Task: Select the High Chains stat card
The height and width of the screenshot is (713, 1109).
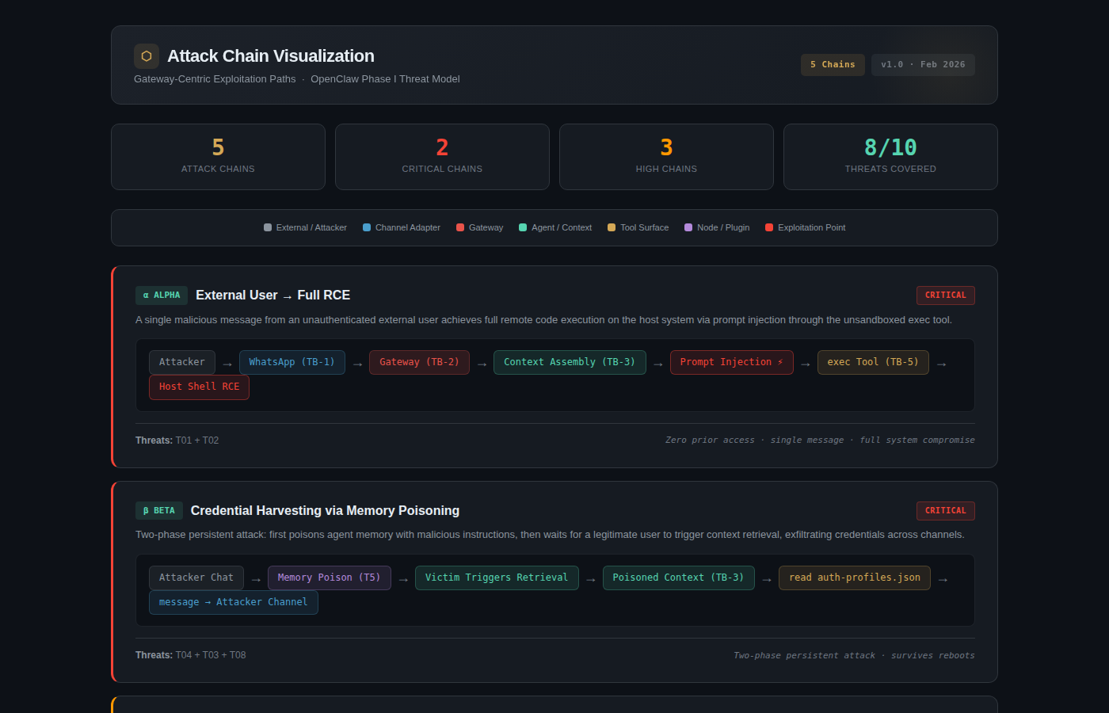Action: pyautogui.click(x=666, y=157)
